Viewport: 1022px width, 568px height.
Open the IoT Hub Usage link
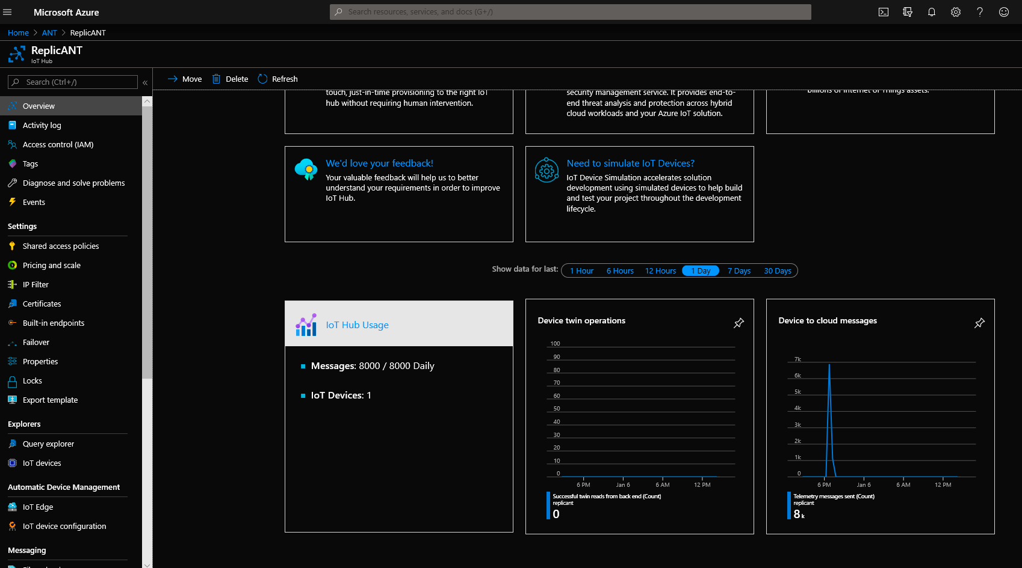[x=357, y=325]
